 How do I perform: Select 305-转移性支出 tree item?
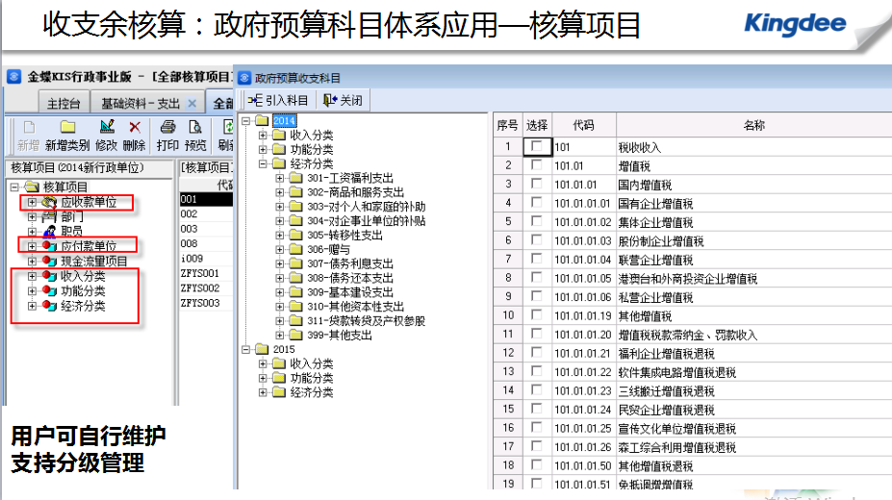pos(344,236)
